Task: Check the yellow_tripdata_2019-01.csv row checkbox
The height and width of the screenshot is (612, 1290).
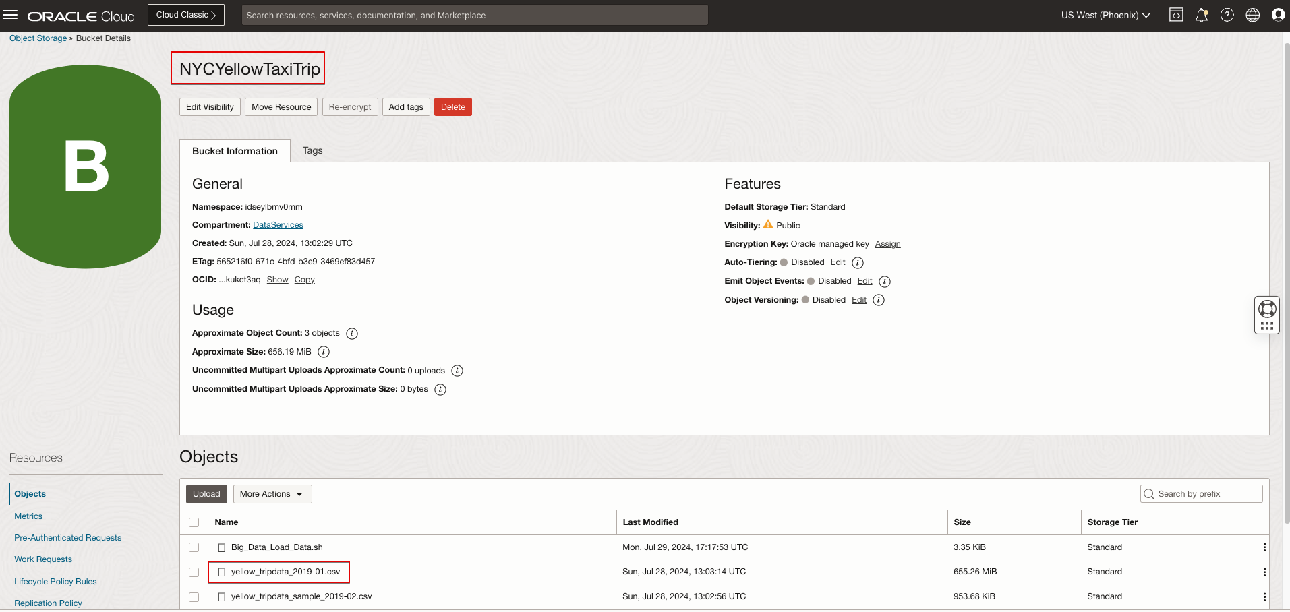Action: [194, 572]
